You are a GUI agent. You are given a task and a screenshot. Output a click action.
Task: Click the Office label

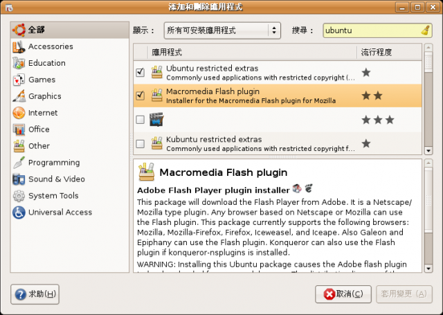click(x=39, y=129)
